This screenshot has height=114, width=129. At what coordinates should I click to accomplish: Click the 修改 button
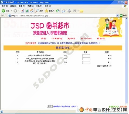[x=50, y=106]
